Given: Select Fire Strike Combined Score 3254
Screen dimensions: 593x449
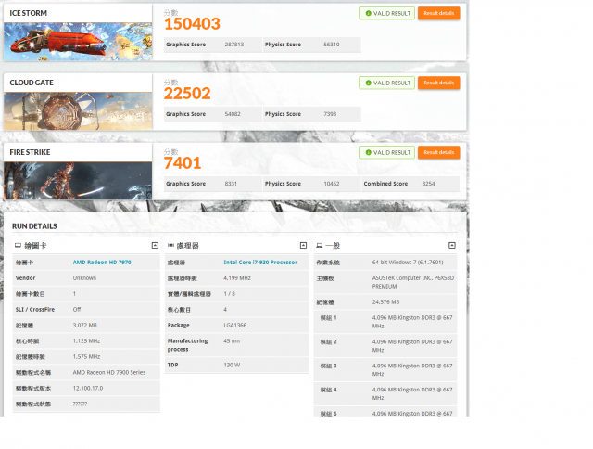Looking at the screenshot, I should coord(428,184).
